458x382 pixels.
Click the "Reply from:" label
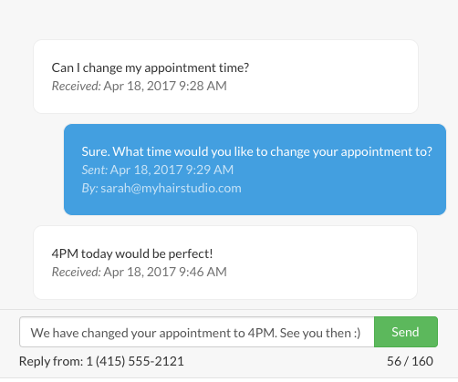coord(51,361)
